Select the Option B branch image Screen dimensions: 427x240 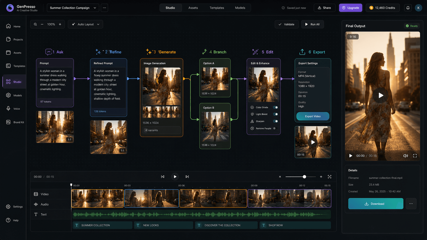pyautogui.click(x=215, y=127)
